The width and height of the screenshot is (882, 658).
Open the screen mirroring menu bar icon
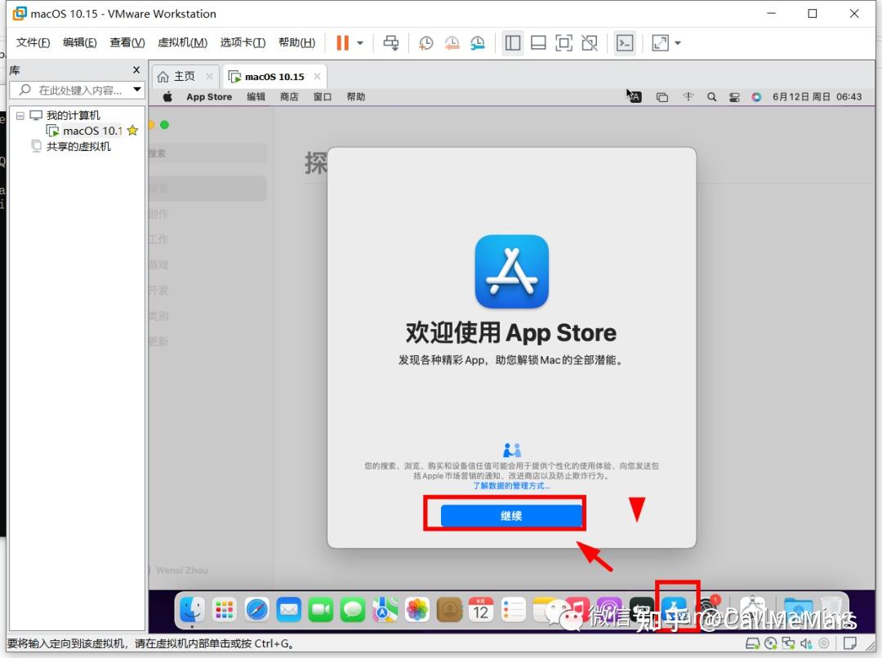662,96
